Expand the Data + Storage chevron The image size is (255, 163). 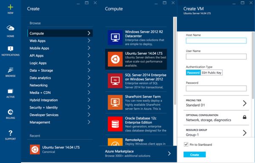coord(89,70)
